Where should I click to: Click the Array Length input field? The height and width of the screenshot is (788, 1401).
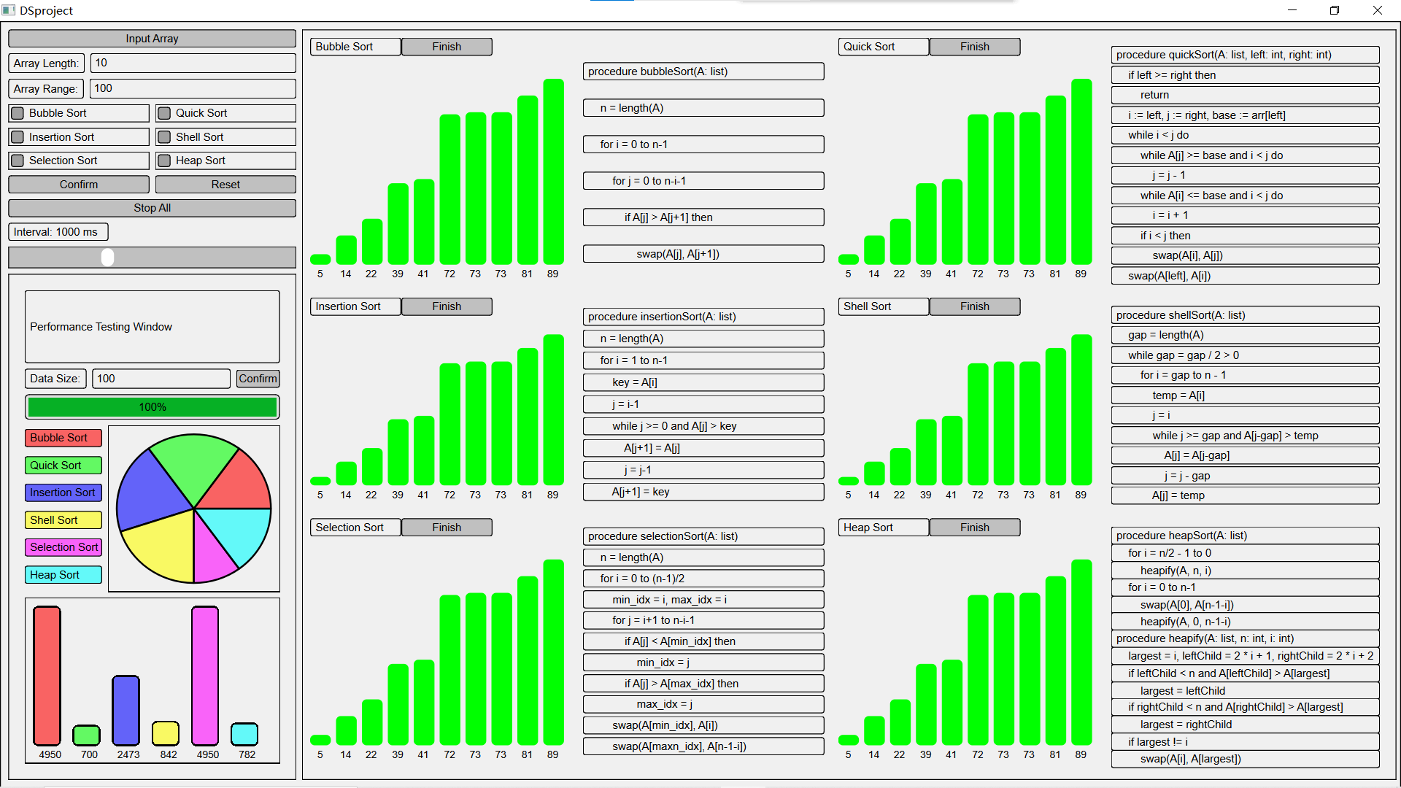[193, 63]
